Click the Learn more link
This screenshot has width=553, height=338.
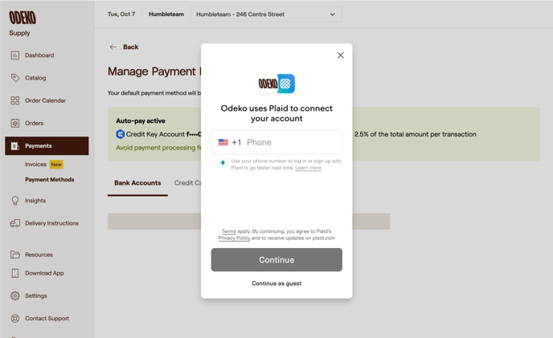(308, 168)
